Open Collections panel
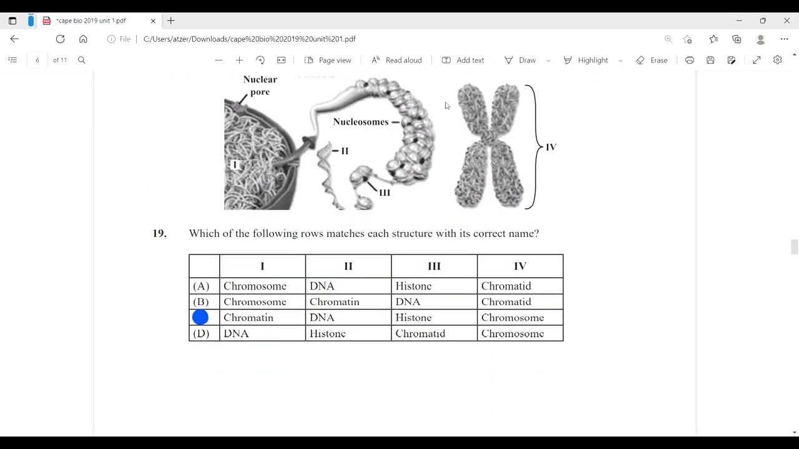The height and width of the screenshot is (449, 799). pos(737,39)
